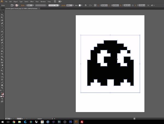Open Photoshop from the taskbar
The height and width of the screenshot is (124, 164).
point(71,122)
